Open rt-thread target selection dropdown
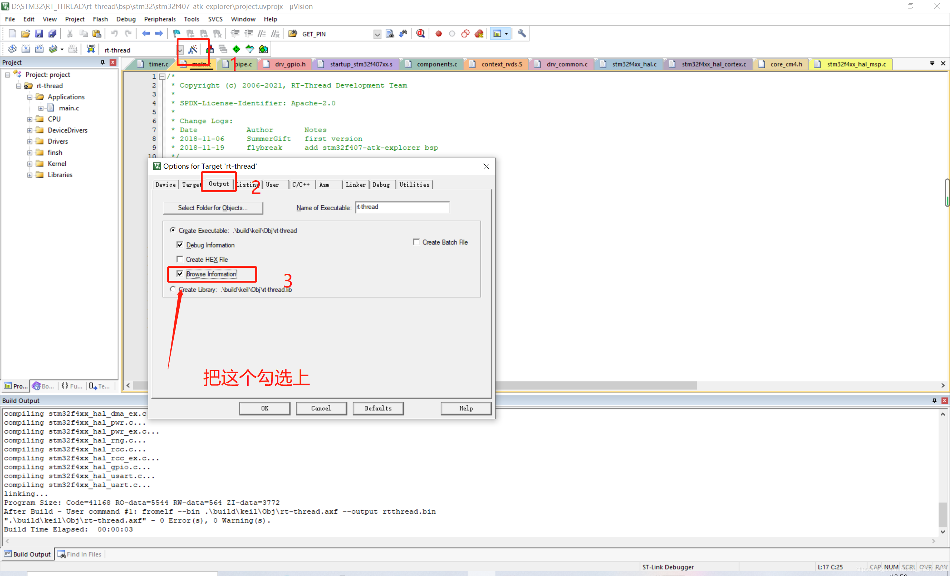The image size is (950, 576). 180,50
